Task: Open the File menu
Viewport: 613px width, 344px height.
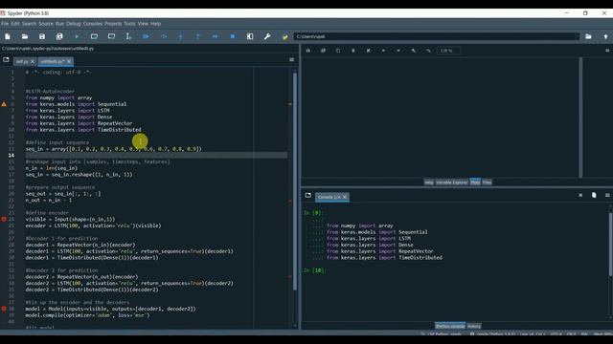Action: coord(5,24)
